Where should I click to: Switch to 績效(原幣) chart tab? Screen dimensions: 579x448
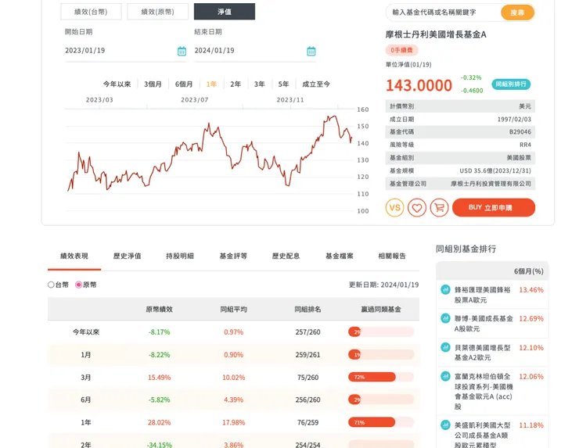pos(158,12)
